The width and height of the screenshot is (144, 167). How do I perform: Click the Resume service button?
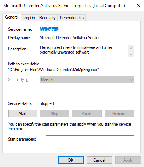(x=120, y=114)
